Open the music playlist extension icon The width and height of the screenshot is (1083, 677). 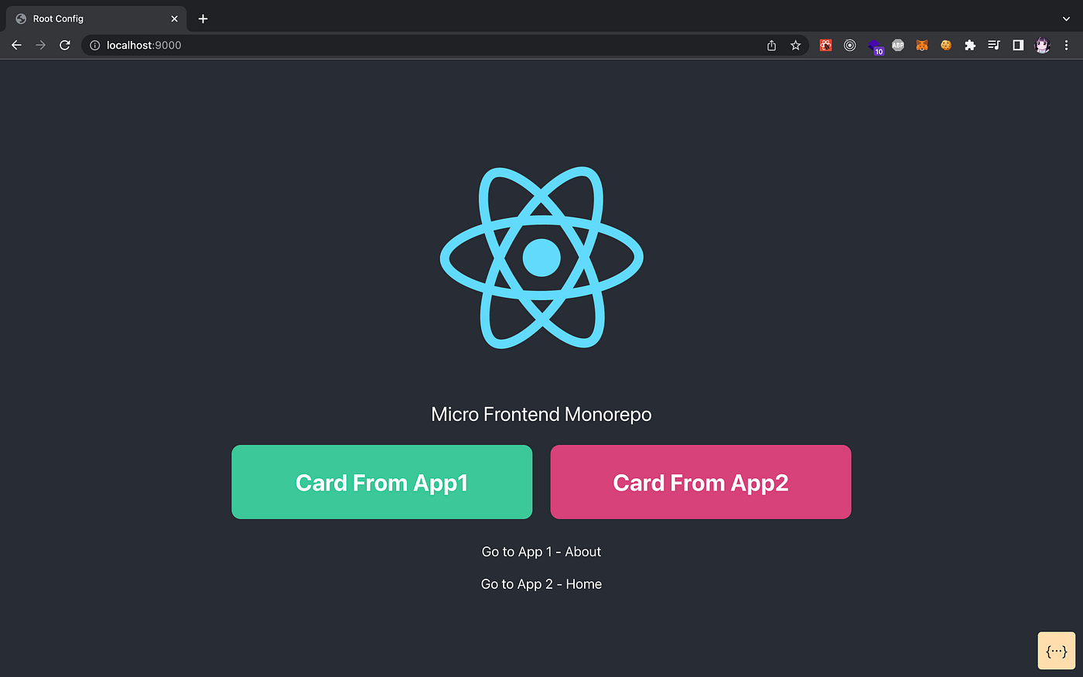coord(993,45)
